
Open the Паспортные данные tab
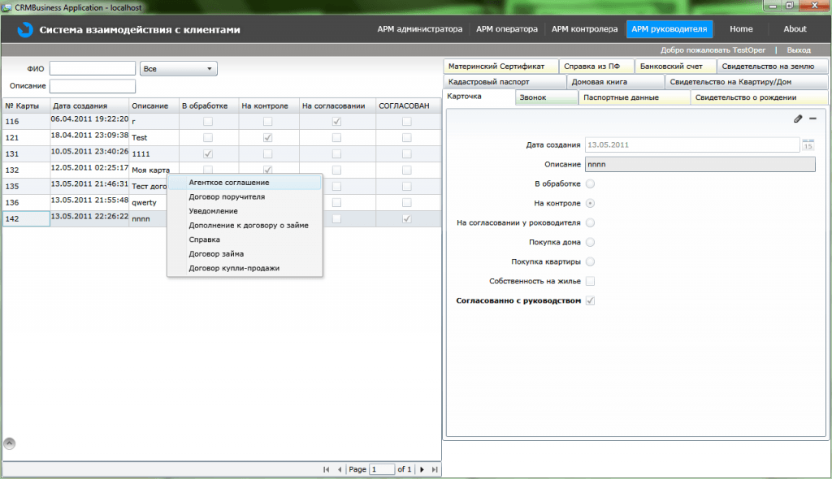pos(635,97)
